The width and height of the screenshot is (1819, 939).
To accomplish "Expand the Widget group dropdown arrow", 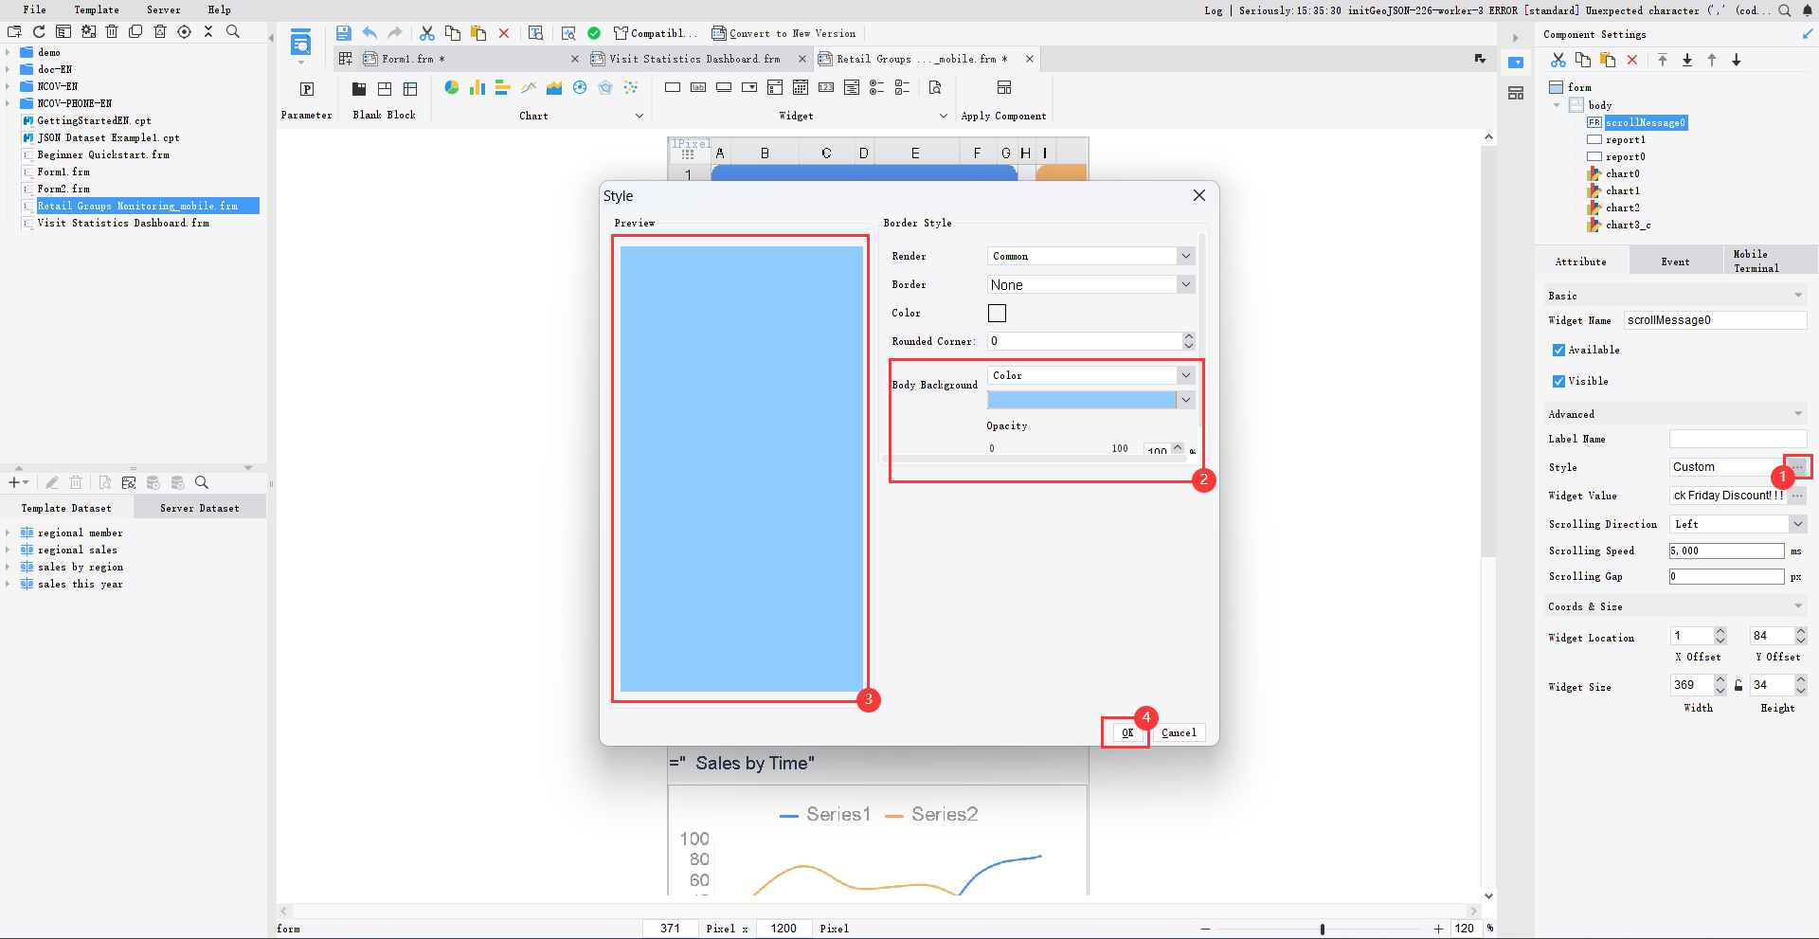I will click(943, 116).
